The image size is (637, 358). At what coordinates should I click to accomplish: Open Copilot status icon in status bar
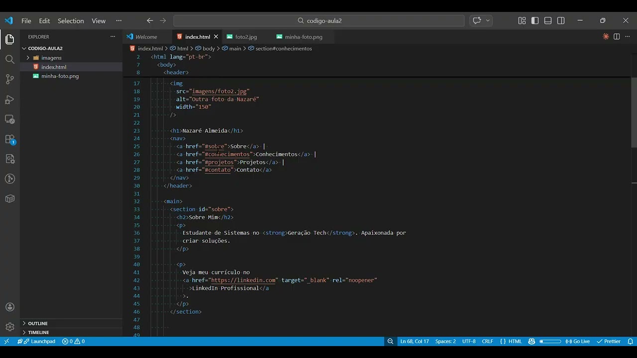coord(531,341)
